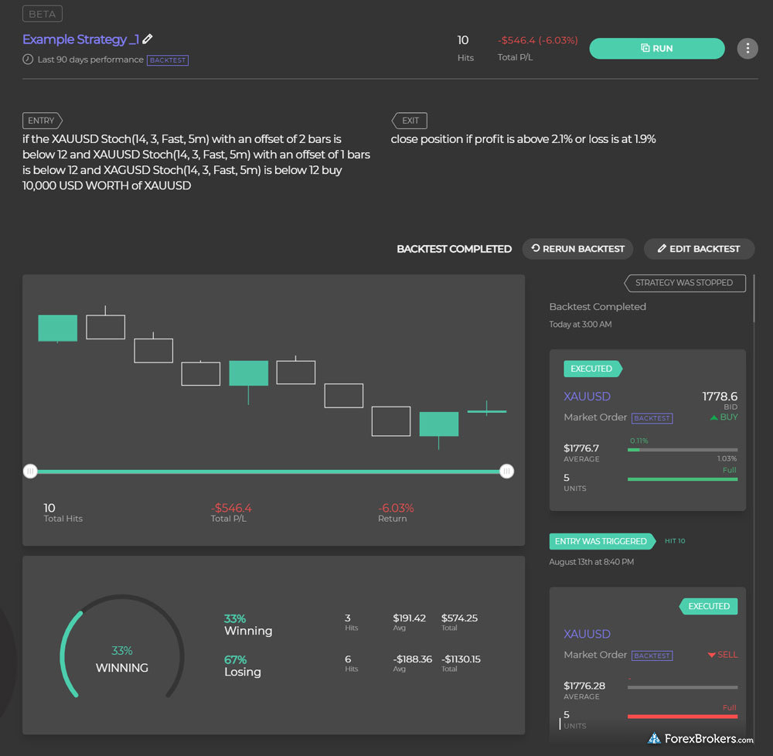Click the pencil icon beside Example Strategy _1
This screenshot has width=773, height=756.
tap(148, 39)
